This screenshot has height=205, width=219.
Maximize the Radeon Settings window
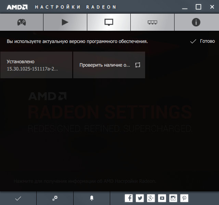tap(198, 7)
